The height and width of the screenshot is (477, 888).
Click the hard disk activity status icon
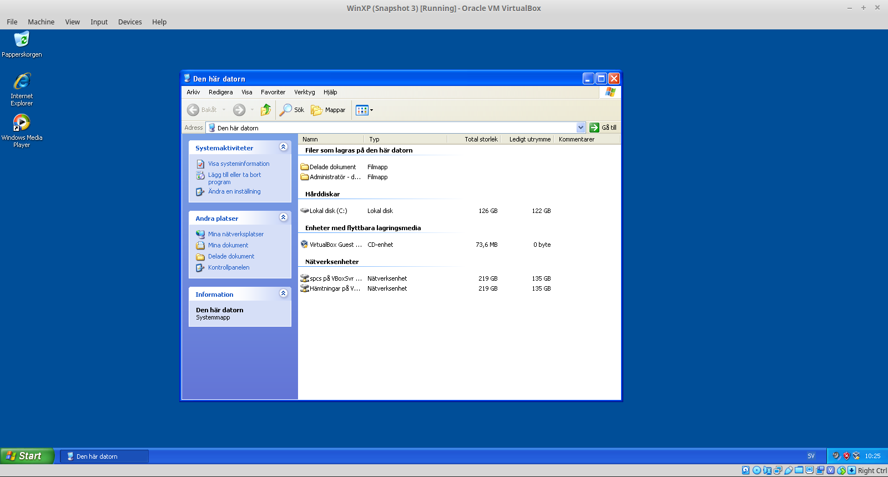[x=746, y=470]
